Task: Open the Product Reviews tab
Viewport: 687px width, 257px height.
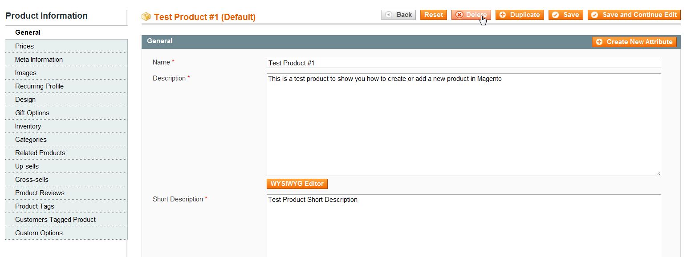Action: point(40,193)
